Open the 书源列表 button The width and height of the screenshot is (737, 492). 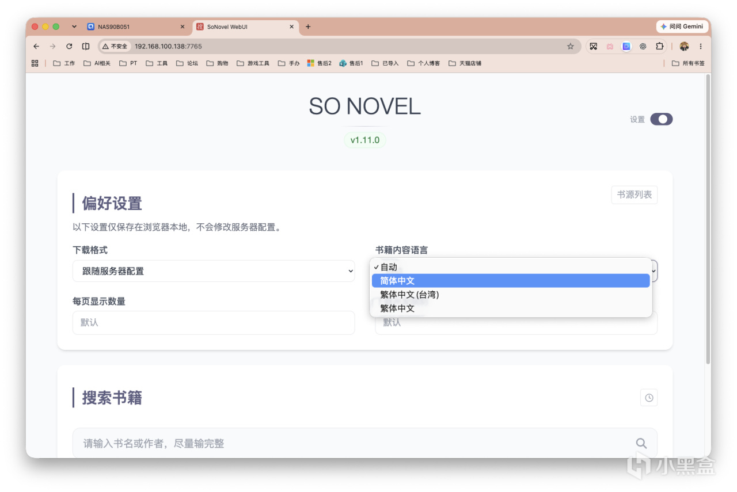click(x=634, y=194)
